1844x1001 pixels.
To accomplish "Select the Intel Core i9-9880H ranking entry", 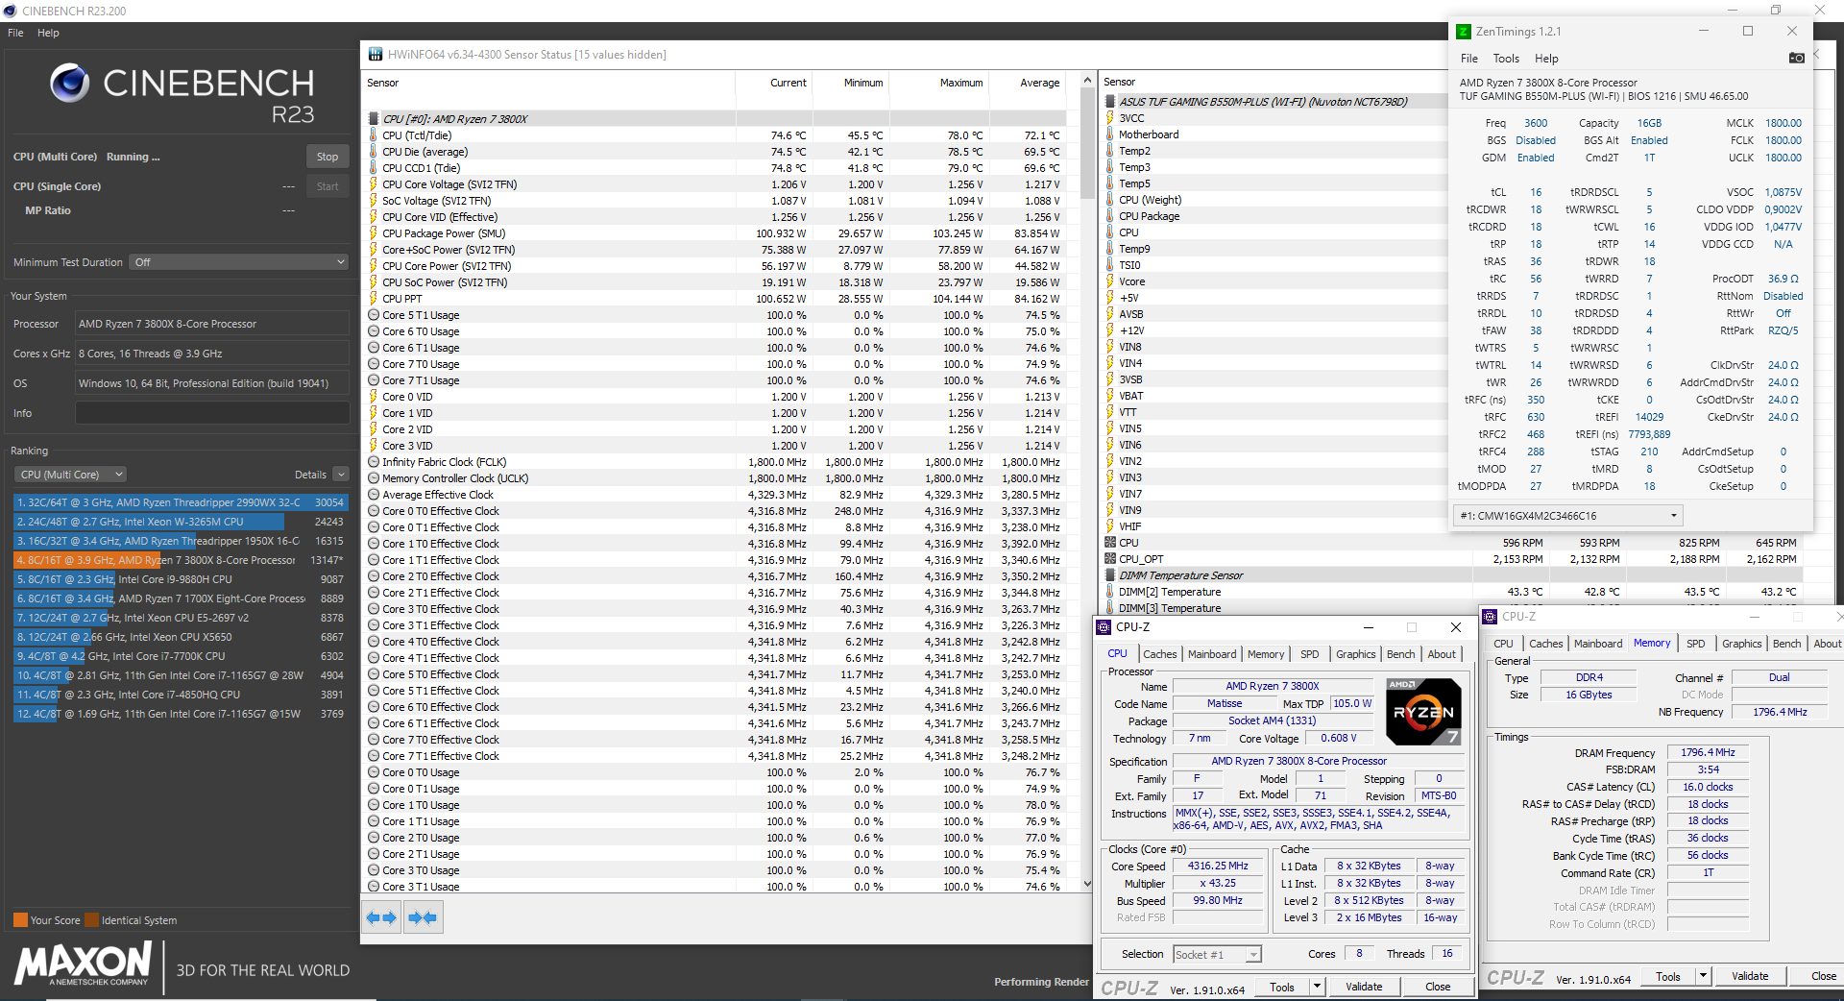I will pos(180,579).
